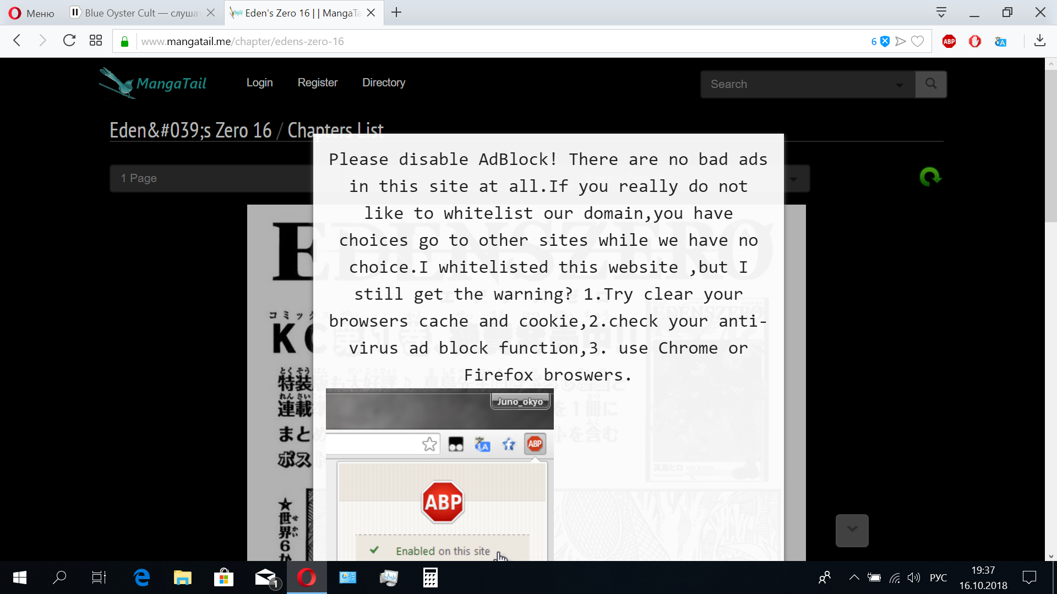Expand the search field dropdown arrow
This screenshot has height=594, width=1057.
coord(900,85)
